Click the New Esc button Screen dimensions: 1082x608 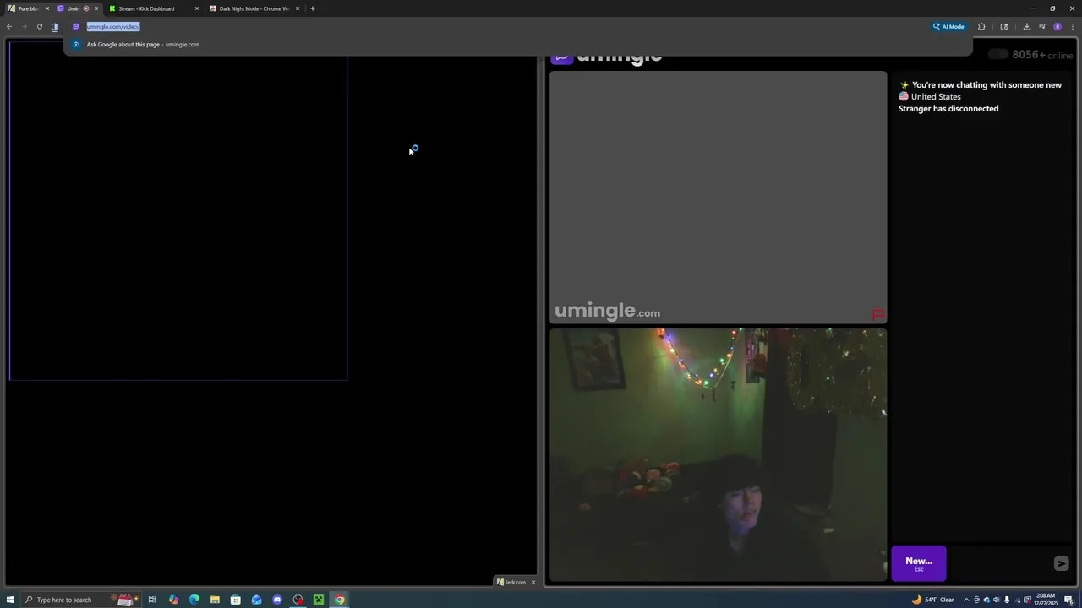point(919,563)
